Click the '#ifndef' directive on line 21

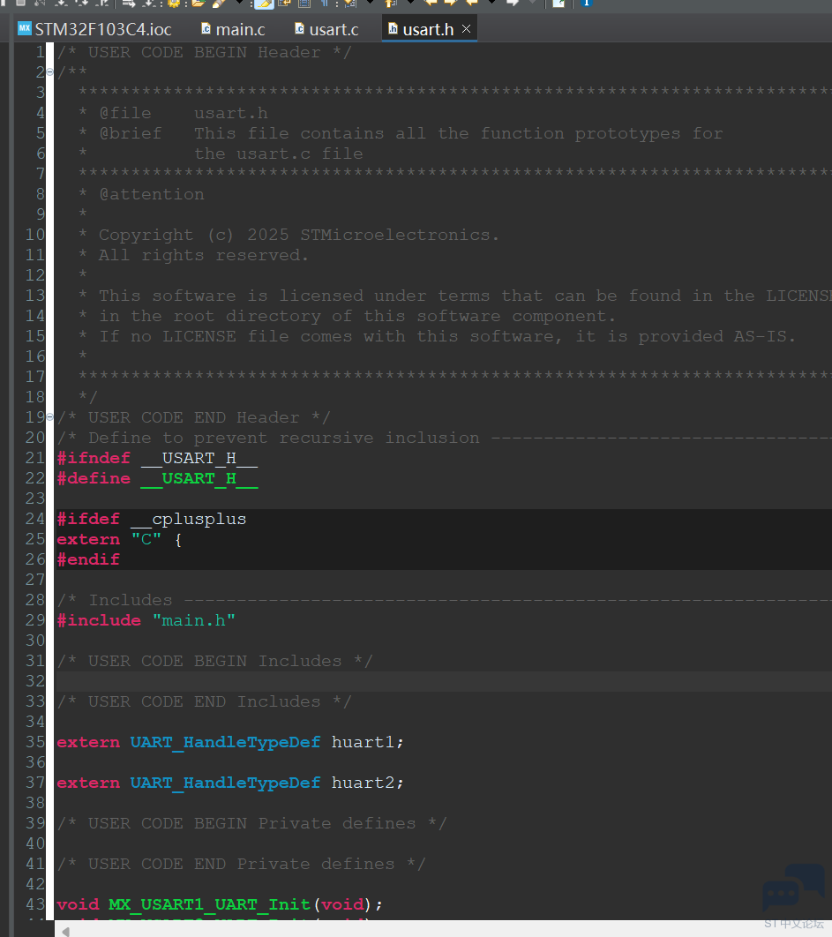click(94, 458)
